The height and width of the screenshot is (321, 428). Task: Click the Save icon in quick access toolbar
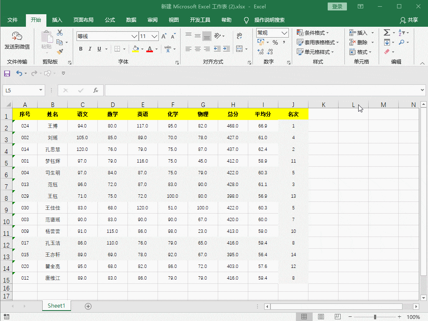[7, 73]
